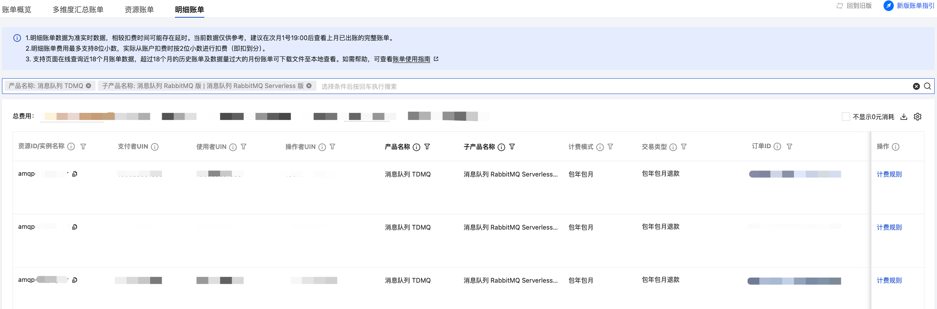Filter the 计费模式 column
937x309 pixels.
pyautogui.click(x=610, y=147)
